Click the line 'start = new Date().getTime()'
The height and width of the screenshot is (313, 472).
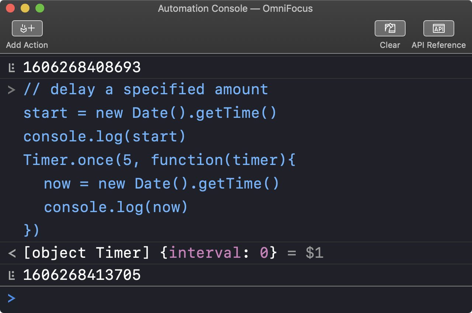150,113
